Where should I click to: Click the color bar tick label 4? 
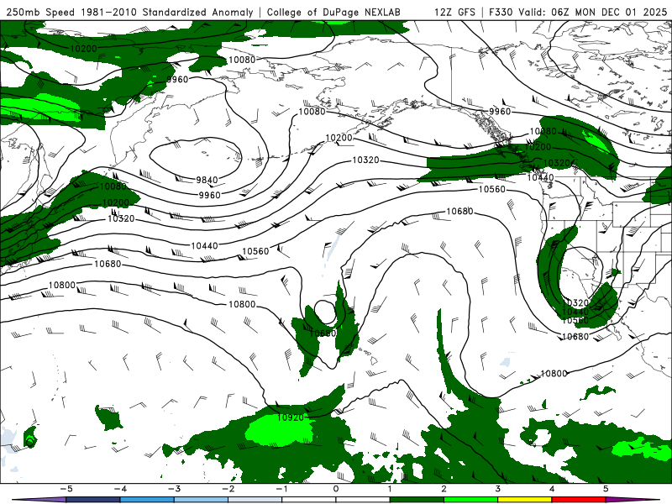(552, 489)
